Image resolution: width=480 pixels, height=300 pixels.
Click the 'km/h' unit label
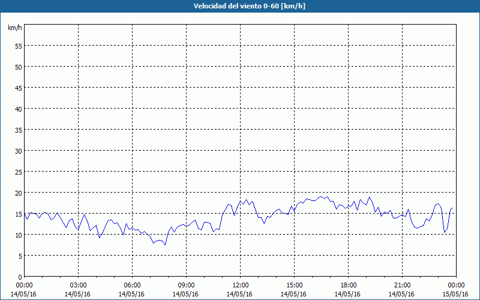click(x=14, y=28)
